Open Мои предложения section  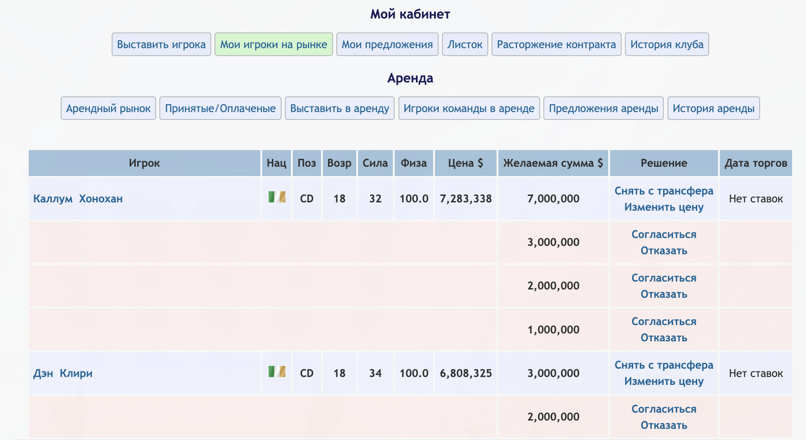pyautogui.click(x=387, y=44)
